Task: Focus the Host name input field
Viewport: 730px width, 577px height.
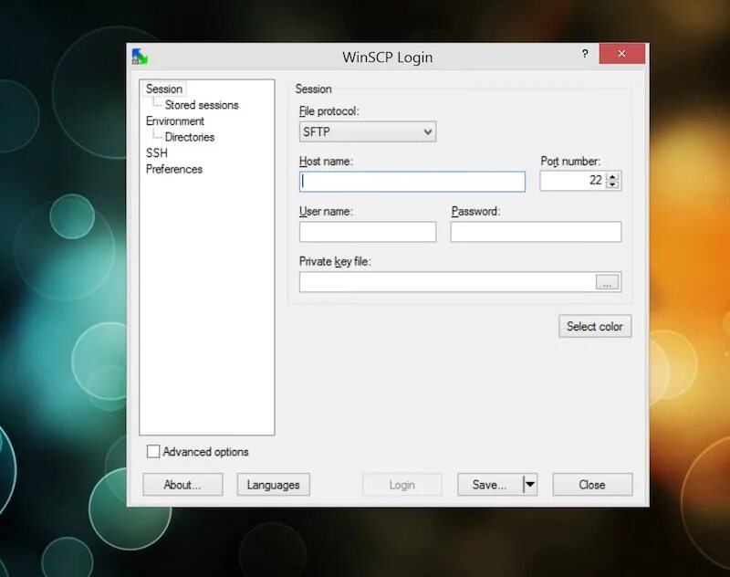Action: [412, 182]
